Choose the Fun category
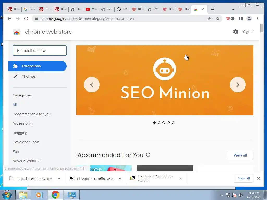Viewport: 267px width, 200px height. [x=16, y=152]
